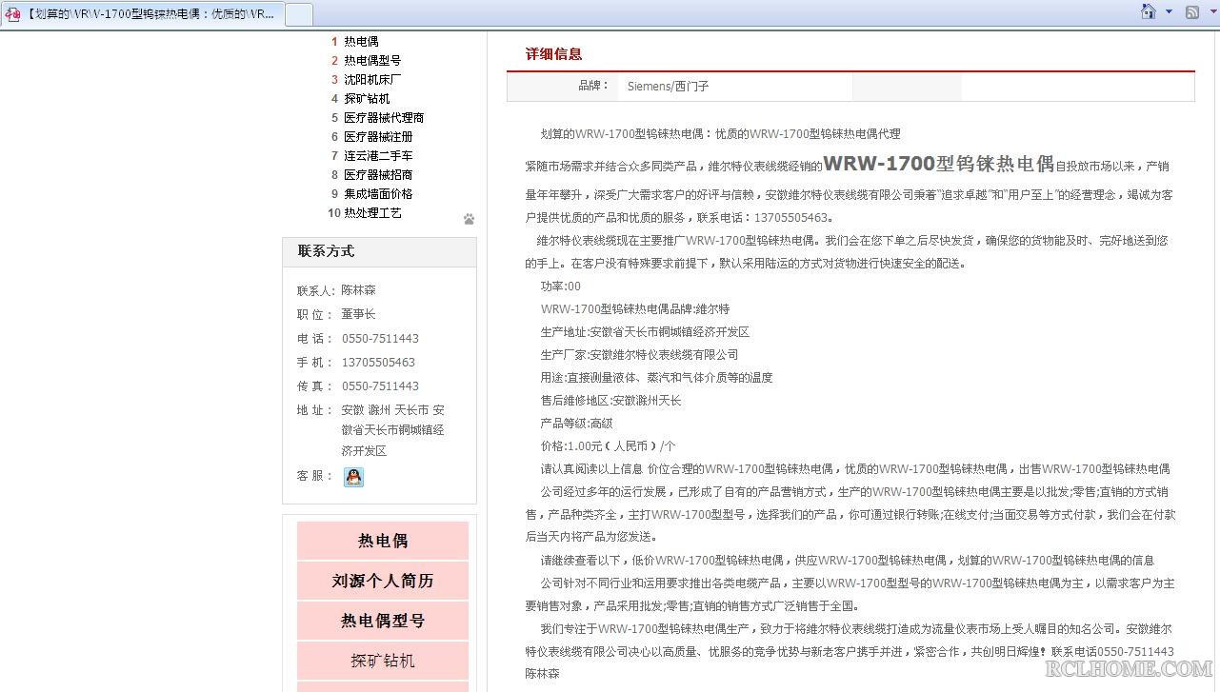Expand the home button dropdown arrow
The width and height of the screenshot is (1220, 692).
pos(1169,12)
